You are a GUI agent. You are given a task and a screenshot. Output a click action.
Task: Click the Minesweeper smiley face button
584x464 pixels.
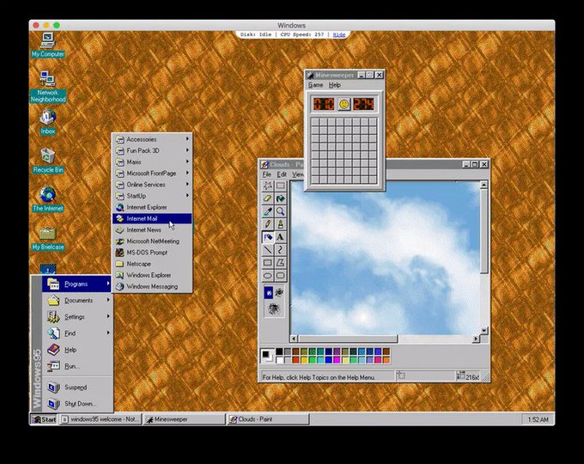[x=344, y=104]
